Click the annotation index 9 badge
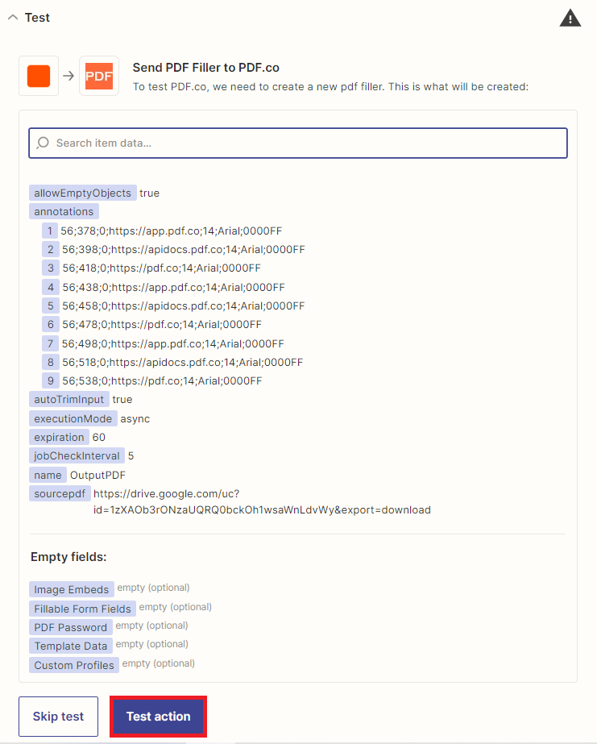This screenshot has height=744, width=597. point(50,381)
